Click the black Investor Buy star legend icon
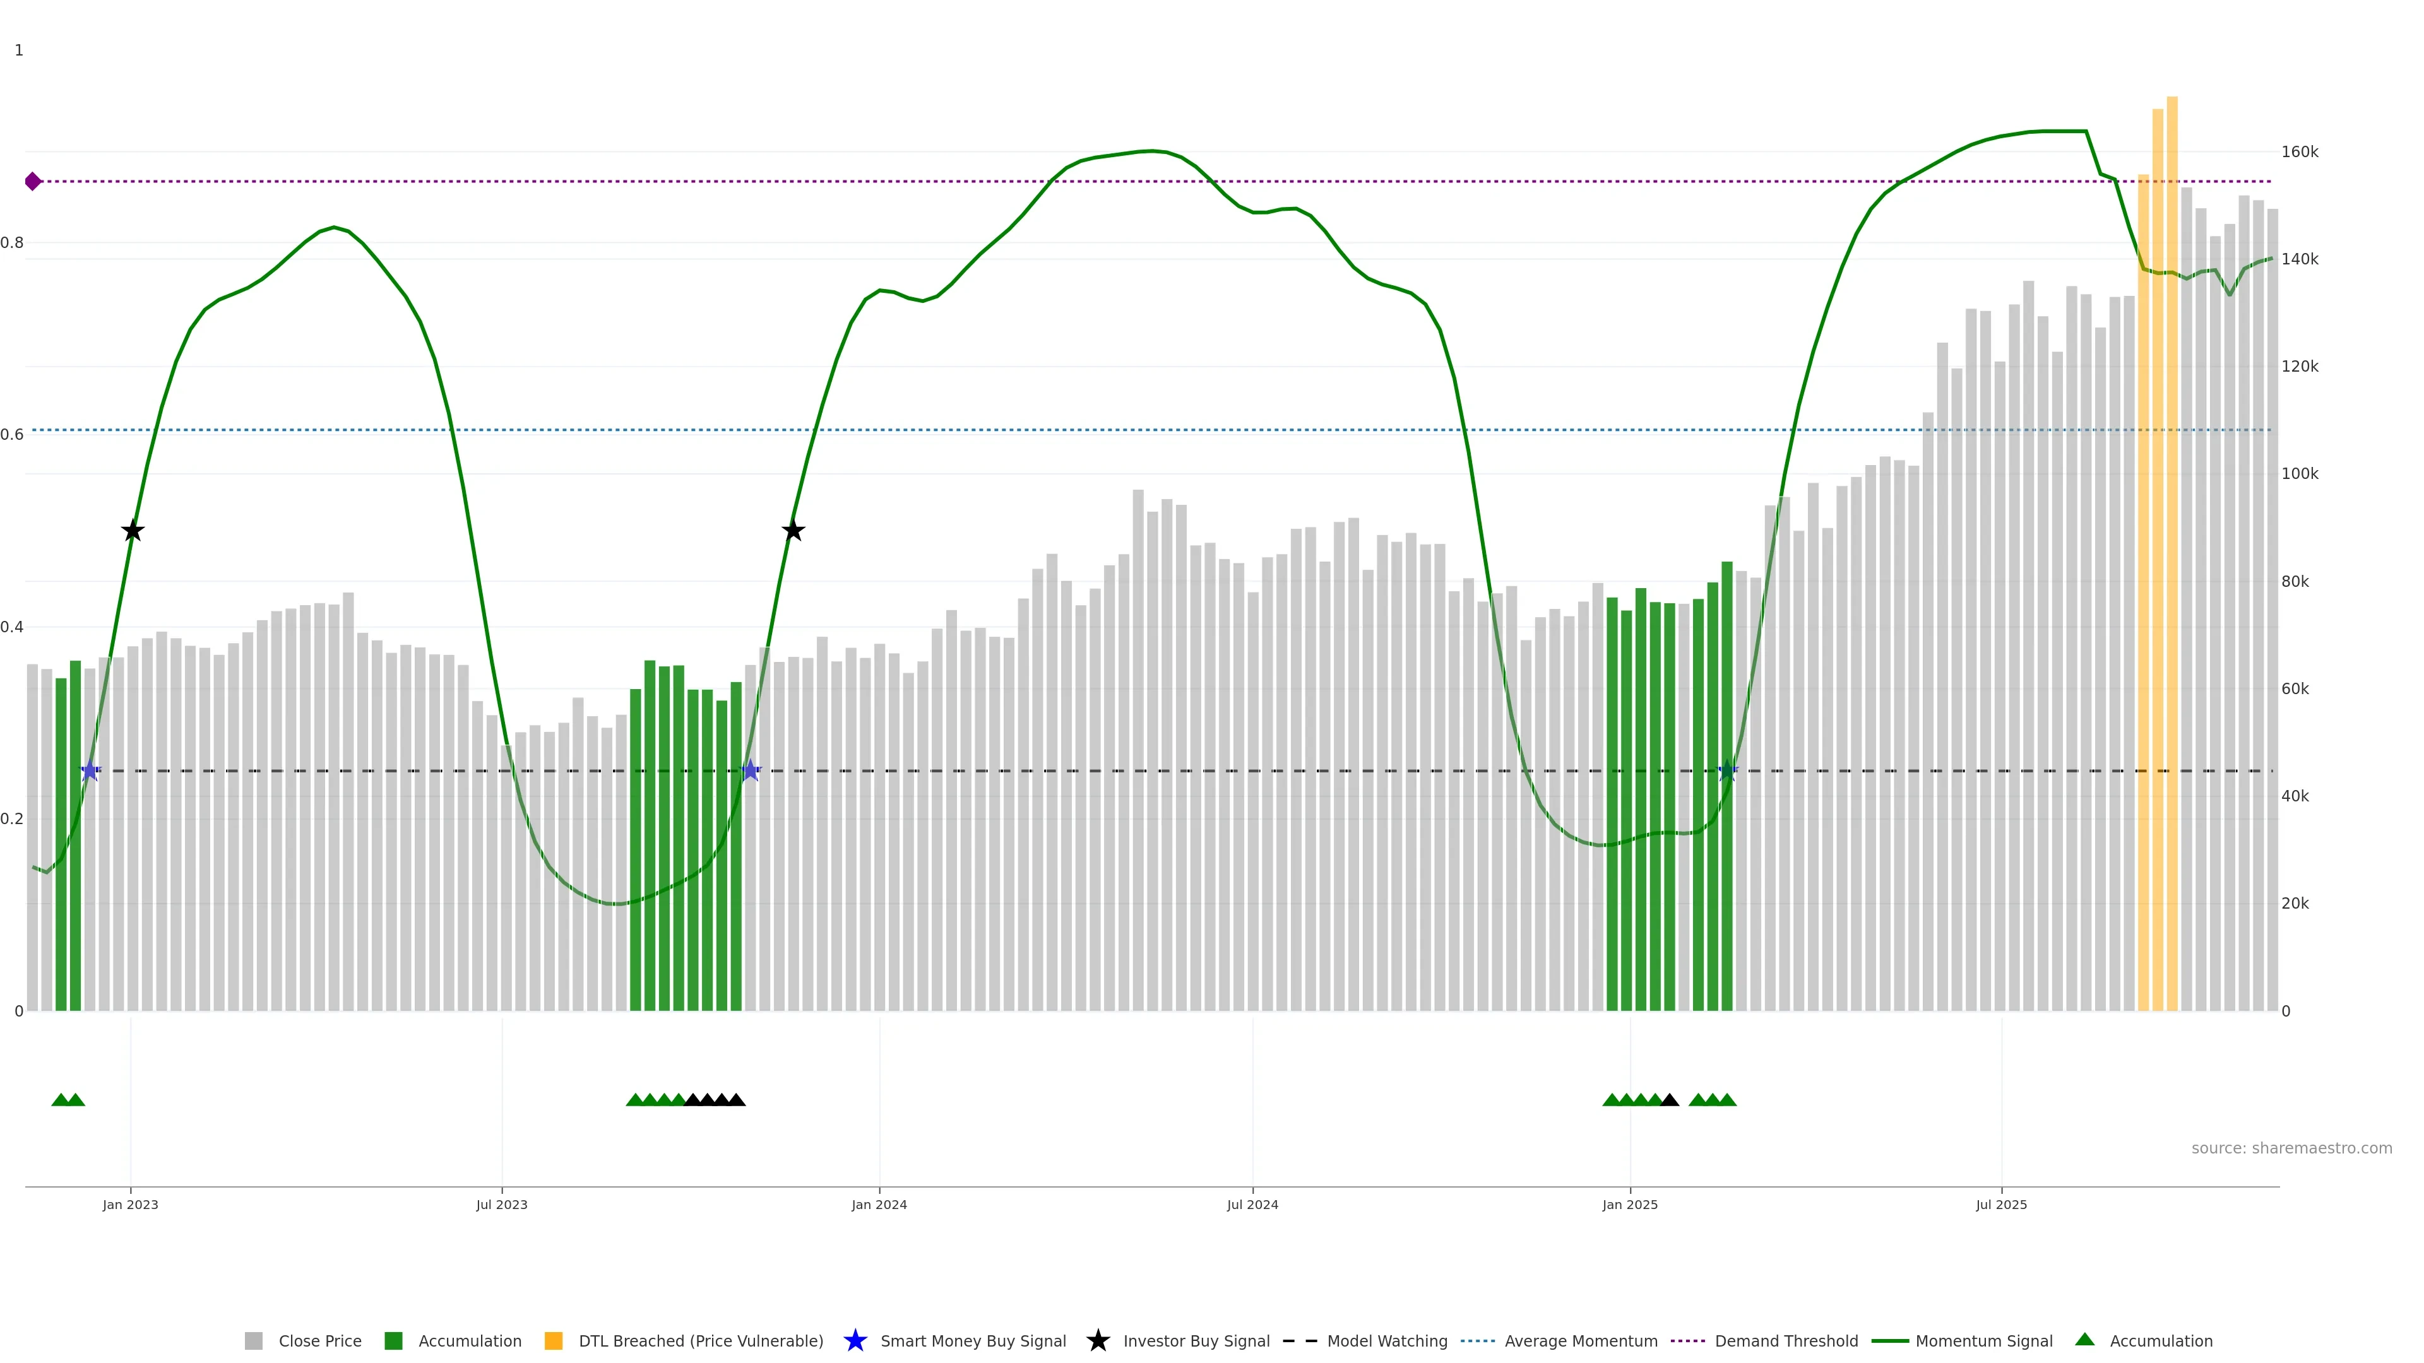The image size is (2424, 1363). 1097,1340
